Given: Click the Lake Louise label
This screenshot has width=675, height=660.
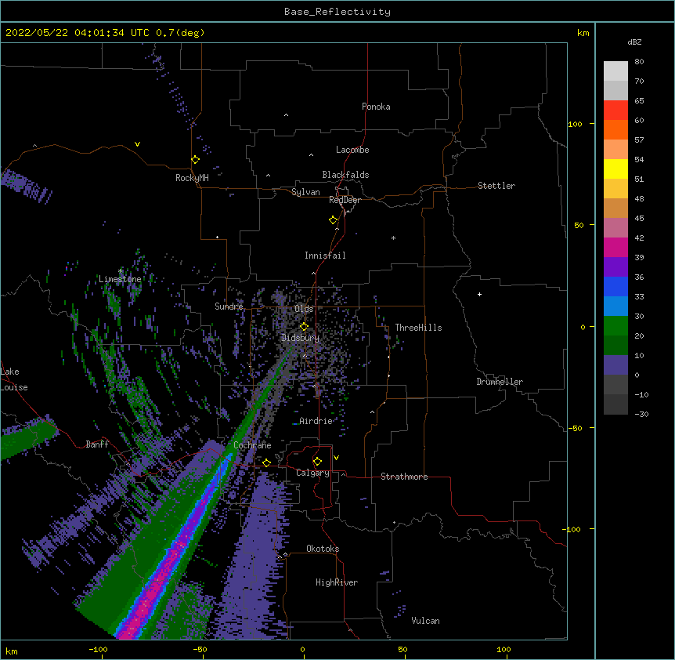Looking at the screenshot, I should click(x=14, y=379).
